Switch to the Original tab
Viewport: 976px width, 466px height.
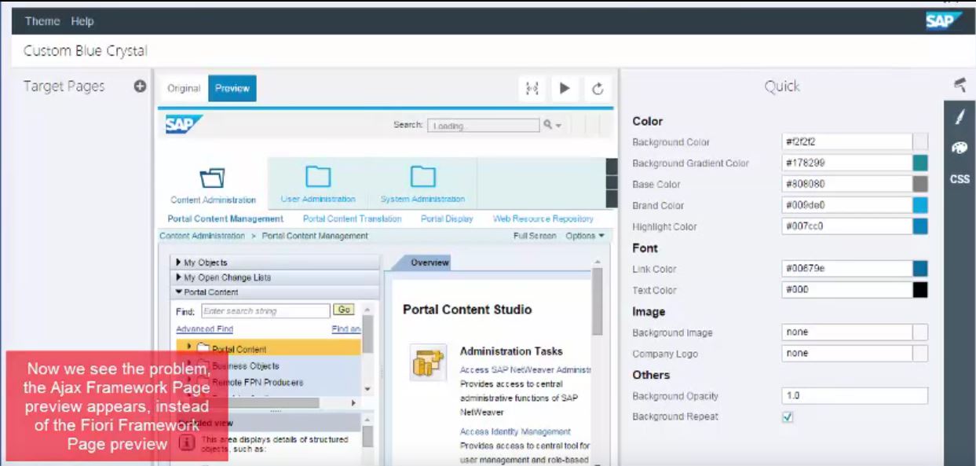[184, 89]
